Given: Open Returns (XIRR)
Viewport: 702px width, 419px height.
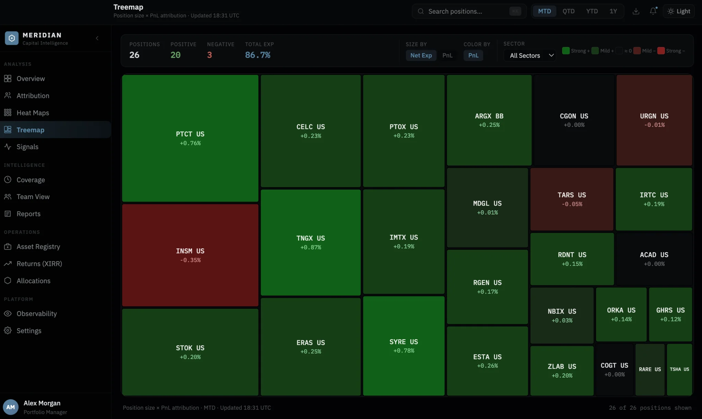Looking at the screenshot, I should coord(56,263).
